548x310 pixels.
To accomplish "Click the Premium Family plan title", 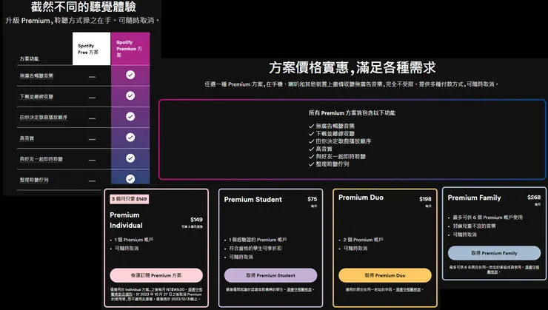I will [474, 198].
